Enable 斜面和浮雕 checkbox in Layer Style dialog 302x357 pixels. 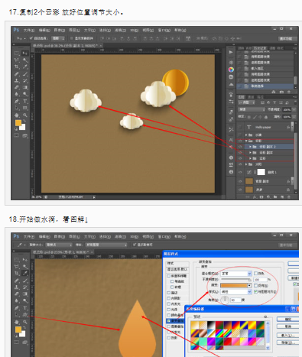[x=169, y=276]
